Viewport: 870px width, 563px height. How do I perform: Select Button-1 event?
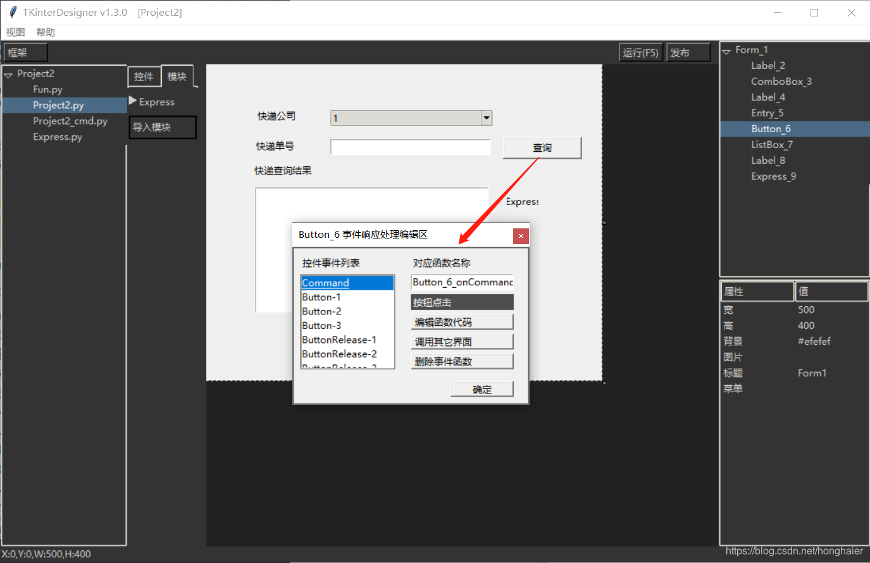pos(347,297)
